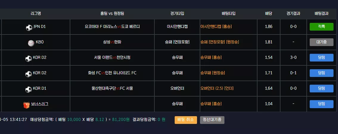Click the soccer ball icon beside KOR D1

click(x=28, y=89)
